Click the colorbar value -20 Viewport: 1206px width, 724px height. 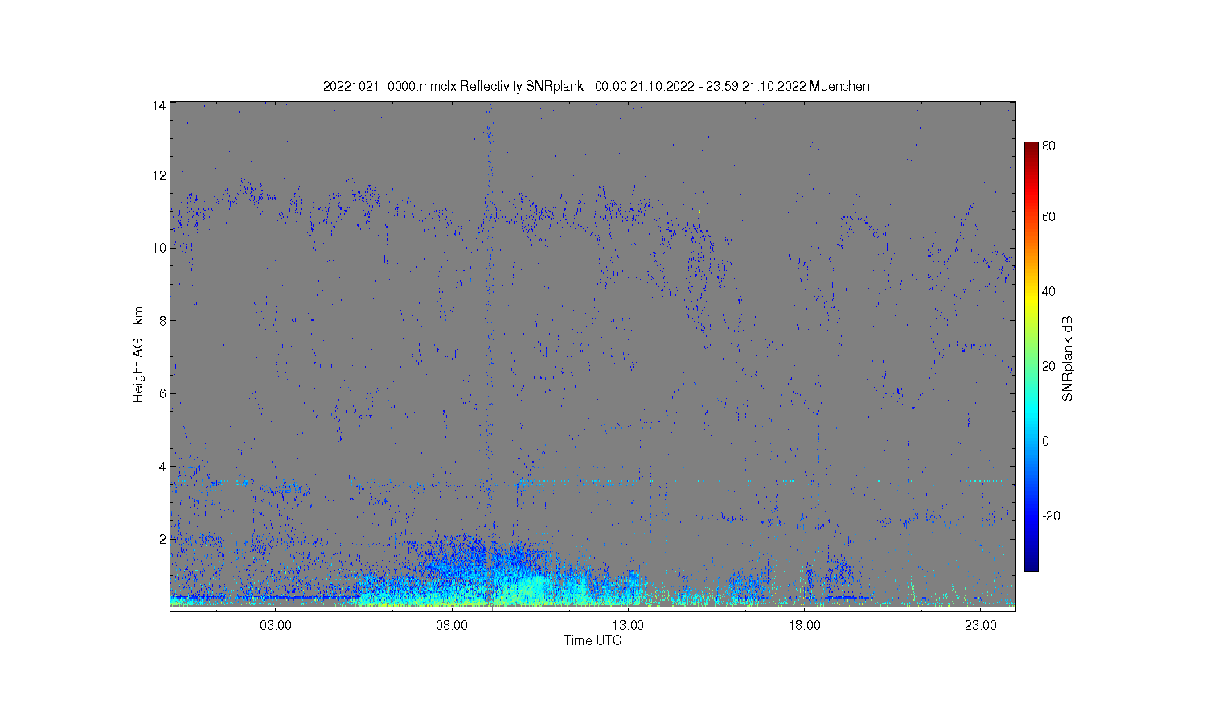click(1051, 516)
